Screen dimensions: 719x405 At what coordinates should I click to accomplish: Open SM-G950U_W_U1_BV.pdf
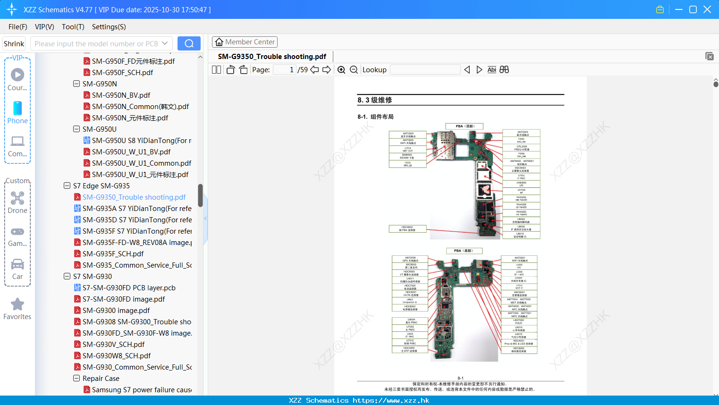tap(131, 152)
